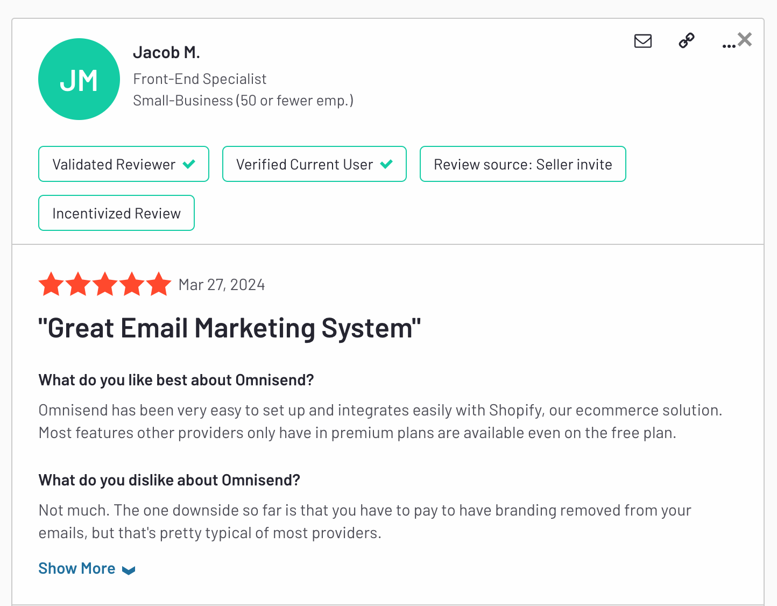Select the Verified Current User badge
Image resolution: width=777 pixels, height=606 pixels.
click(x=314, y=164)
